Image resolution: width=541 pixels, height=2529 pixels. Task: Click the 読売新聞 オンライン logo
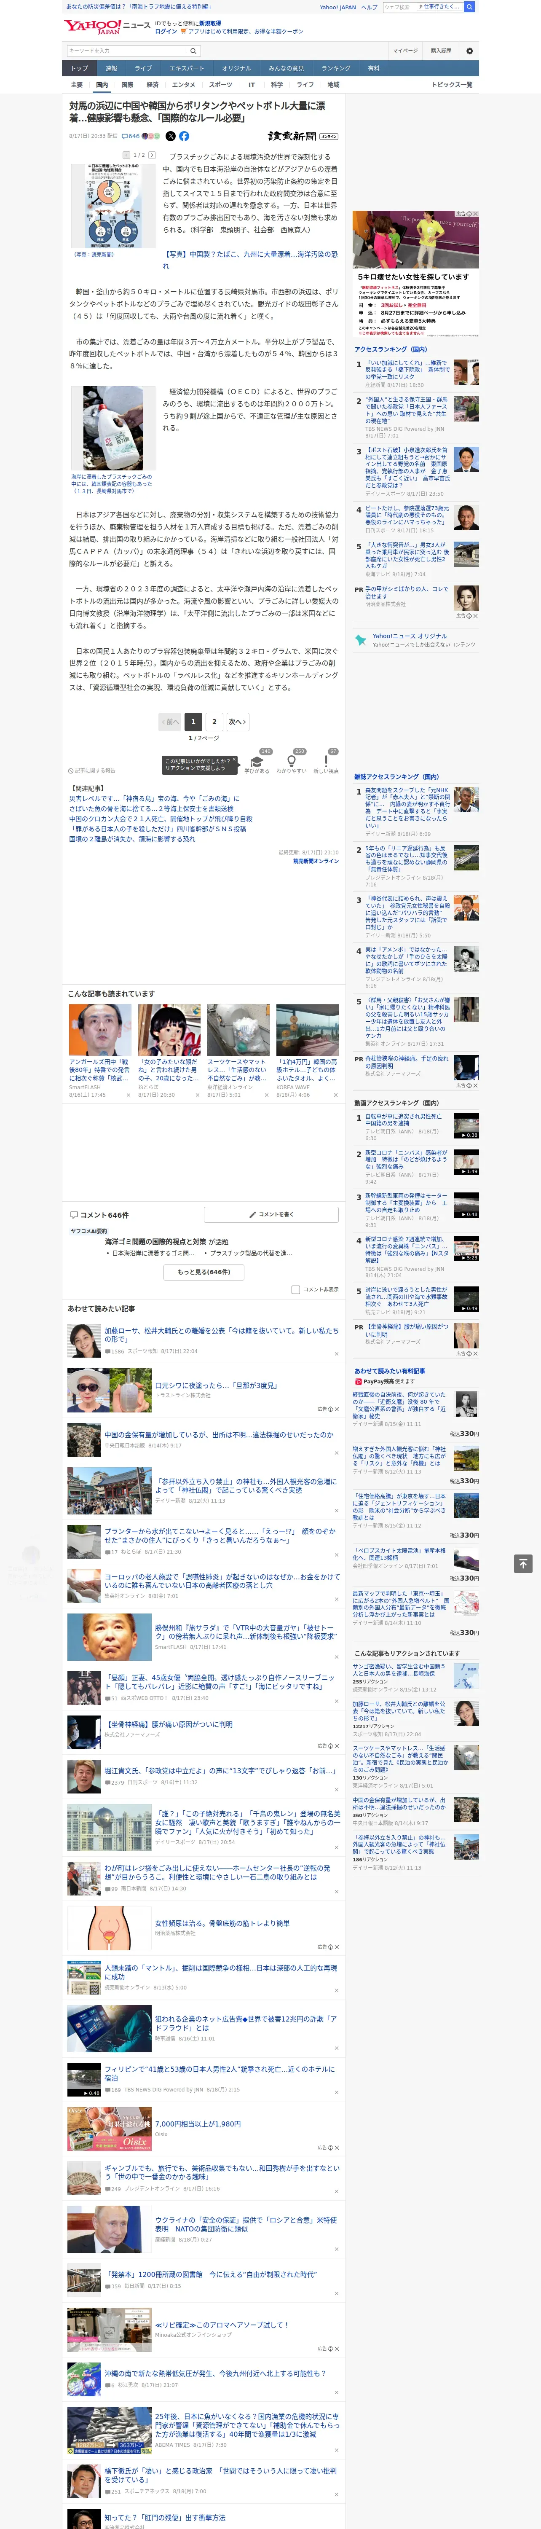(303, 137)
